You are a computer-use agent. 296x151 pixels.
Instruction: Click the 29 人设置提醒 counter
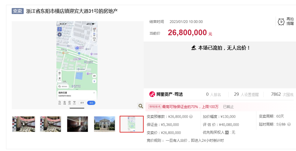(x=246, y=95)
